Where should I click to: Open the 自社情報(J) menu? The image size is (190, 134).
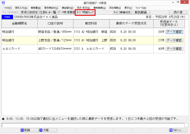(115, 8)
